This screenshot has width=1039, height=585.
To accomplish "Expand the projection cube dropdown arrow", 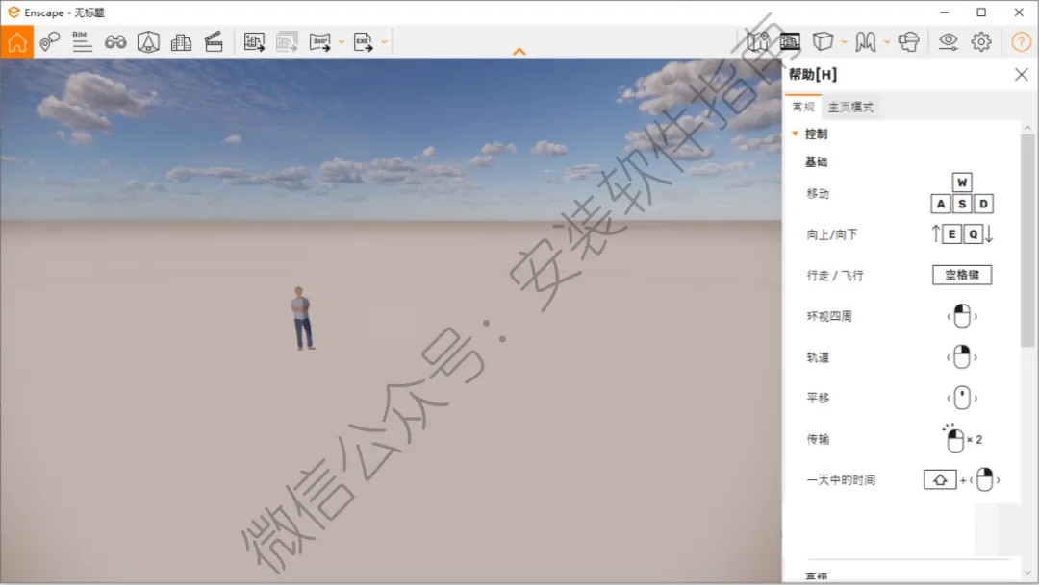I will (845, 42).
